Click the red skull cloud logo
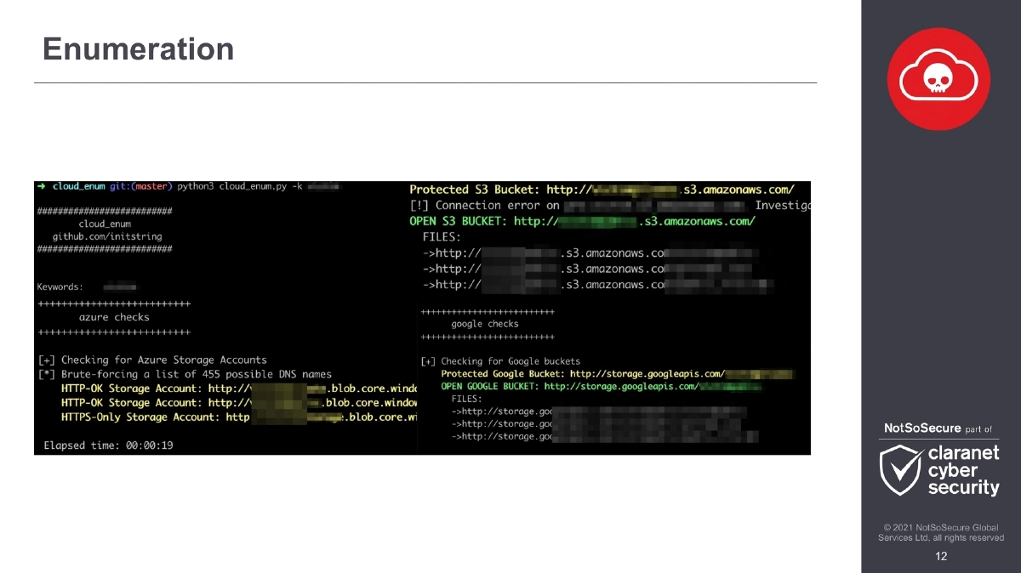 point(938,78)
